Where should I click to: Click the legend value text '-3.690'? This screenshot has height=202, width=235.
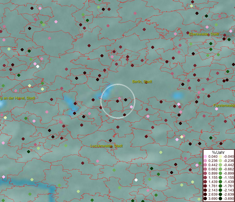tap(229, 199)
